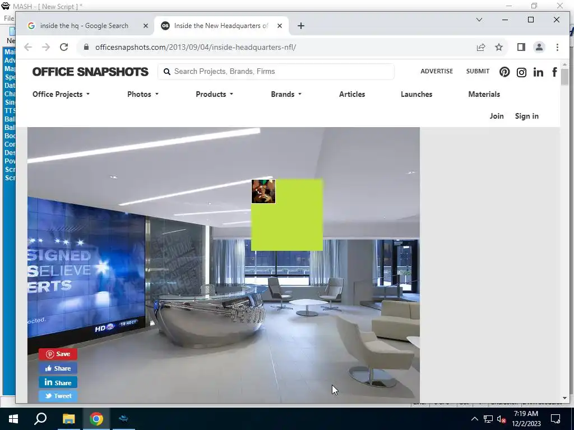Open the Articles menu item

coord(352,94)
